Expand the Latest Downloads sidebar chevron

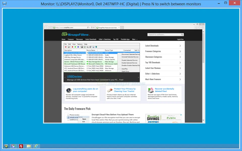(180, 46)
